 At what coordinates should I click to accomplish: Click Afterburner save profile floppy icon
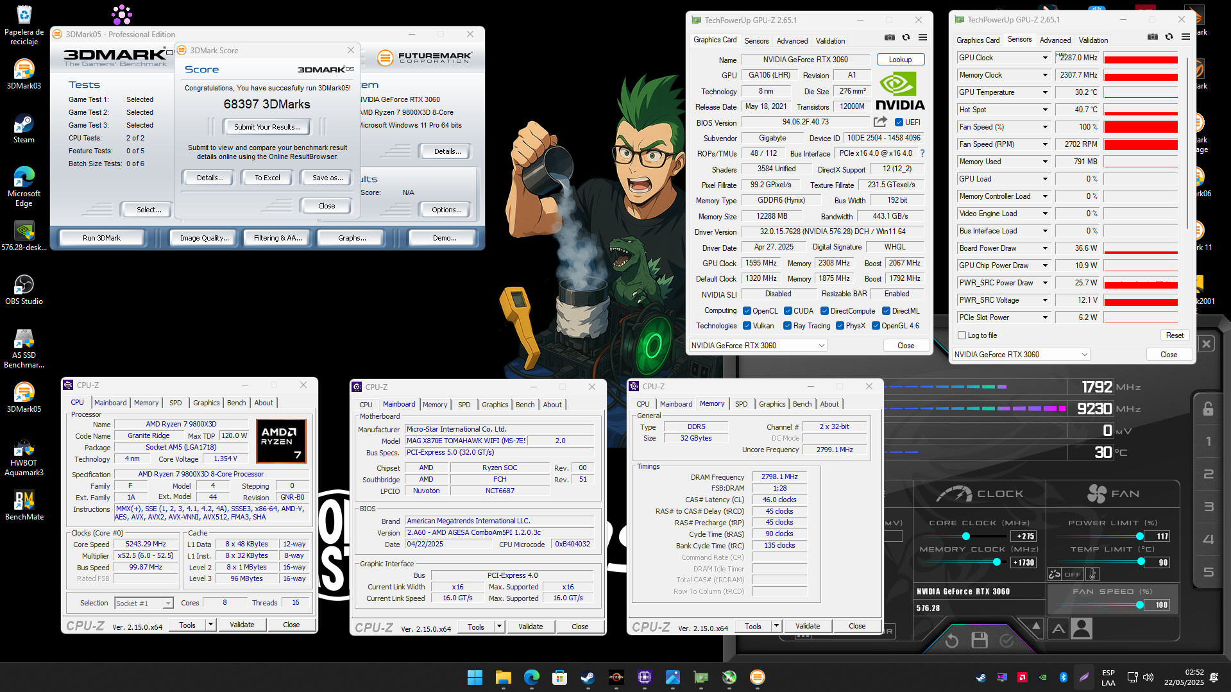(979, 640)
